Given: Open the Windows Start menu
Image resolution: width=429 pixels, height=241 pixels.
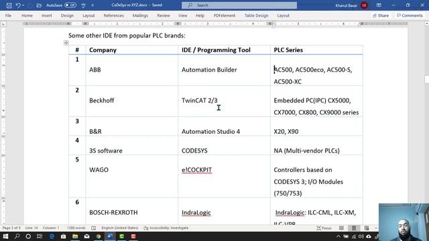Looking at the screenshot, I should [5, 236].
